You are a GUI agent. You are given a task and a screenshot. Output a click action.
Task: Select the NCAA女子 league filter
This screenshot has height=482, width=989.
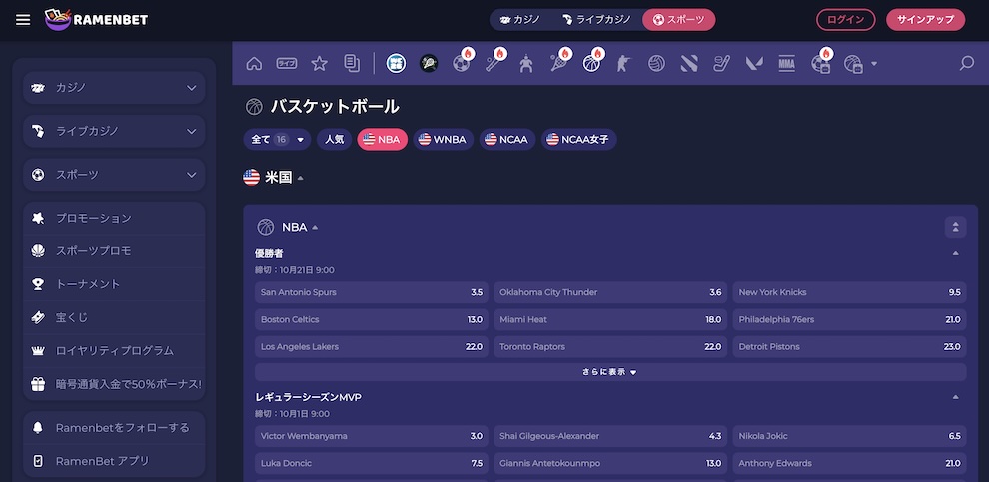tap(579, 140)
